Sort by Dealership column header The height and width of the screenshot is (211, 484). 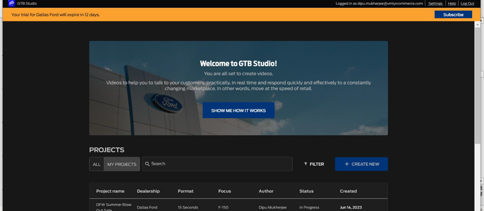[x=148, y=191]
